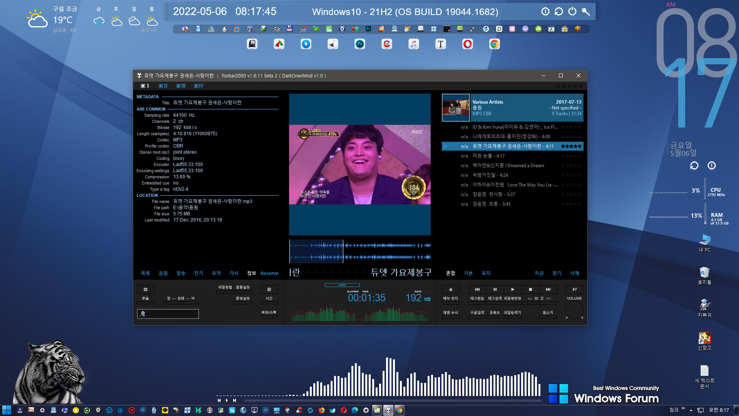739x416 pixels.
Task: Click the album art video image
Action: [x=360, y=164]
